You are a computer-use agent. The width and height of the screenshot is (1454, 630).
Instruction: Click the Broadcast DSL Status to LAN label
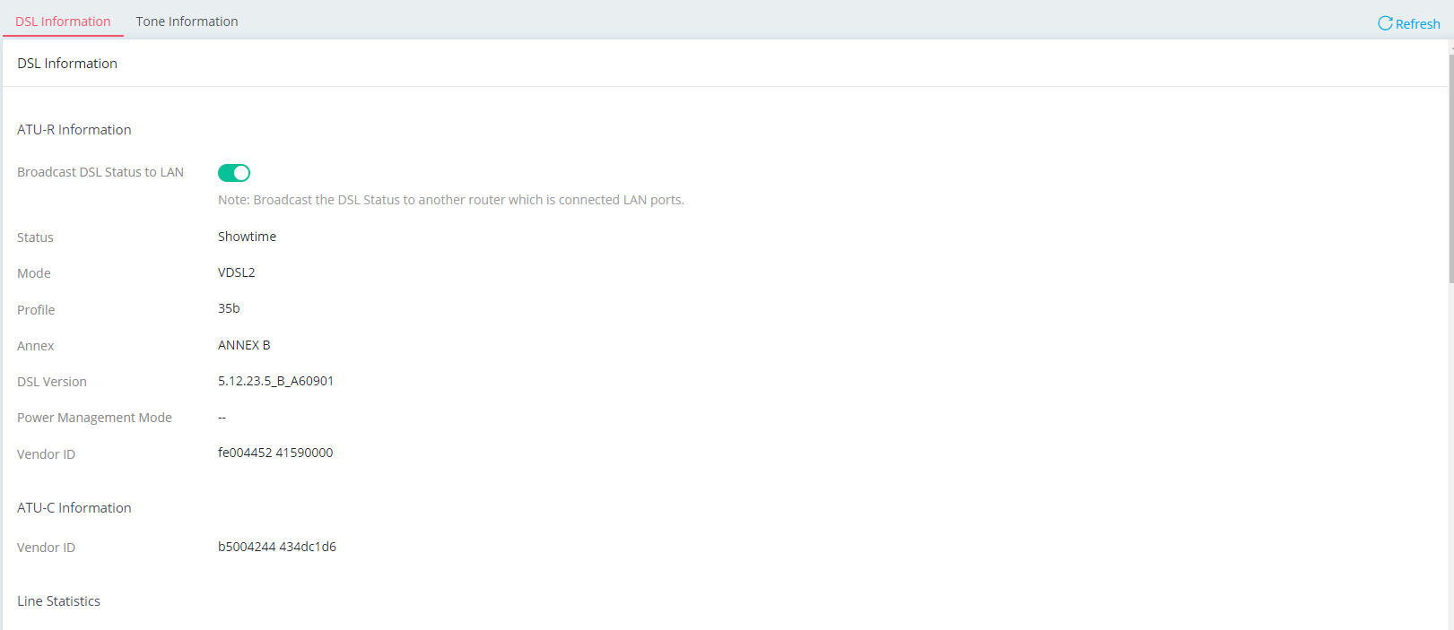pyautogui.click(x=100, y=172)
